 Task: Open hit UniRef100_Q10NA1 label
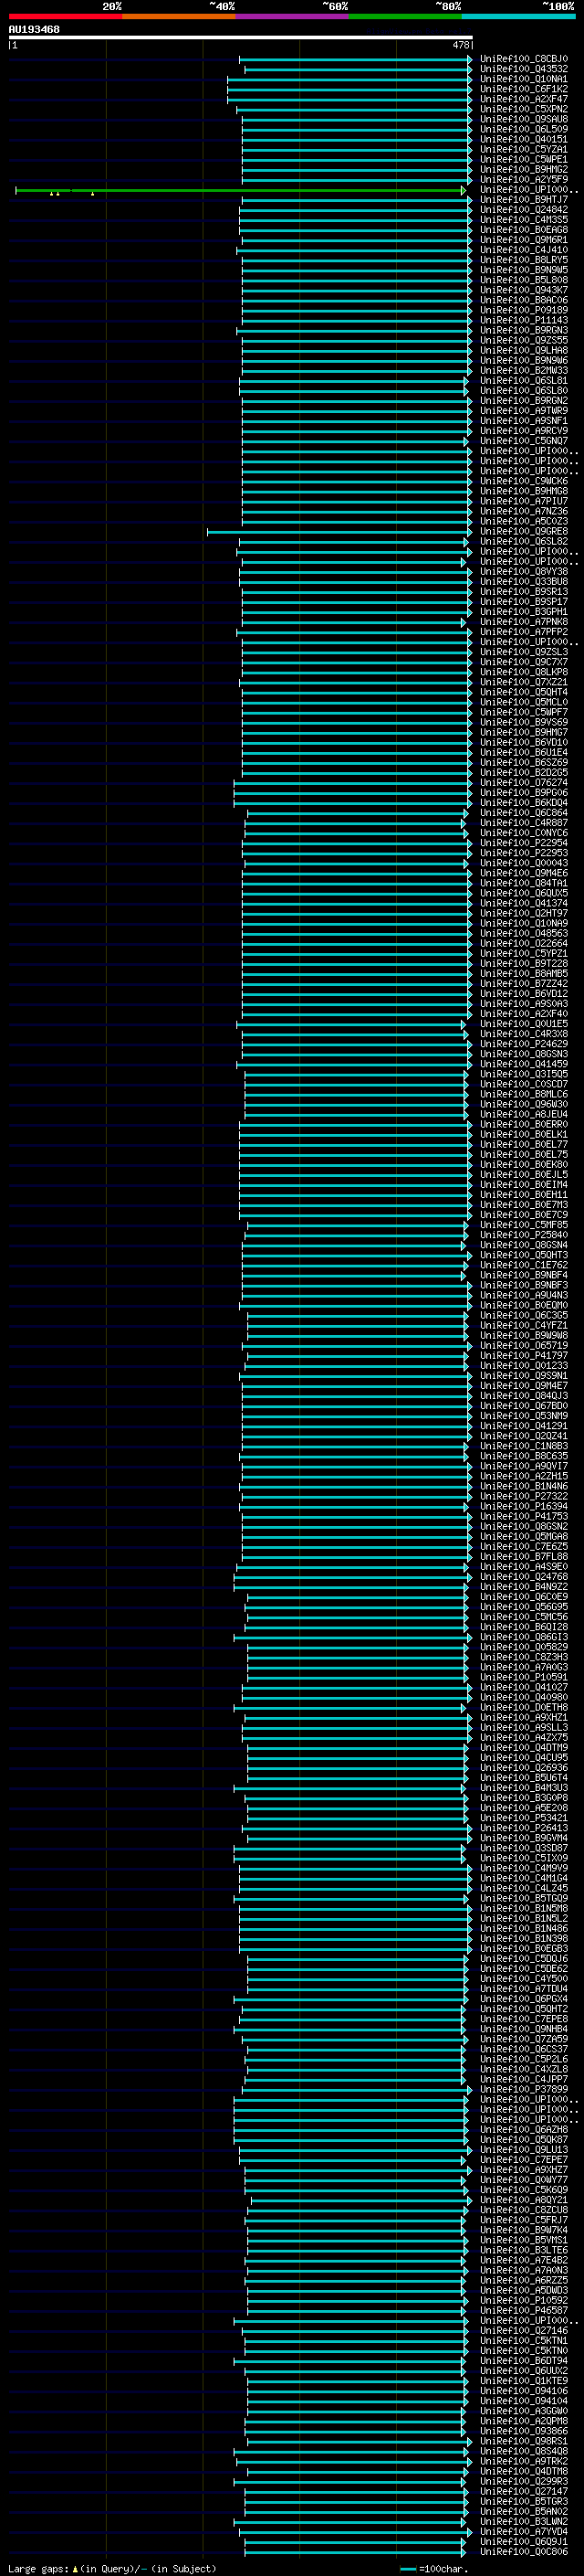(523, 79)
